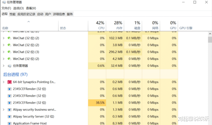The image size is (212, 125).
Task: Click the 1.3 MB memory cell of Alipay
Action: point(115,109)
